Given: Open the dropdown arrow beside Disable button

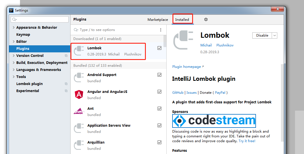Looking at the screenshot, I should point(274,35).
